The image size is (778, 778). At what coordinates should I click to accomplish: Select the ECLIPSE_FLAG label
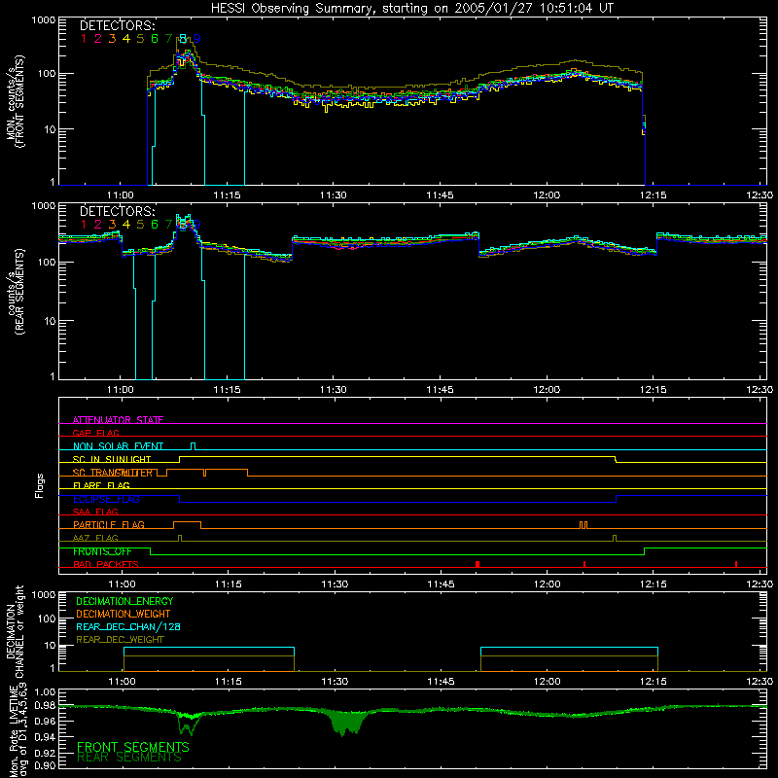(106, 499)
